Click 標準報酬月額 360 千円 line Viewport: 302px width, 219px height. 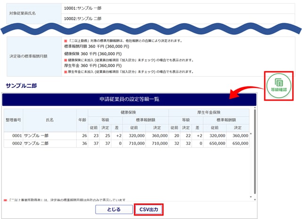[x=97, y=47]
